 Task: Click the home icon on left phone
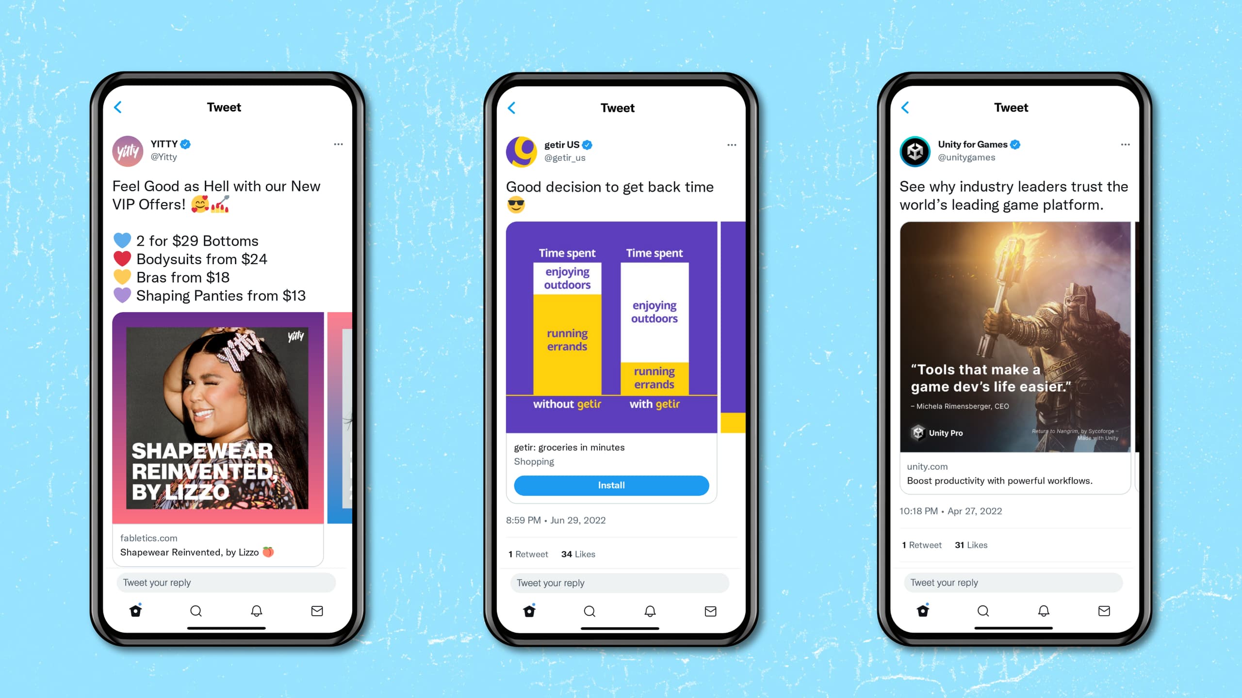tap(136, 611)
